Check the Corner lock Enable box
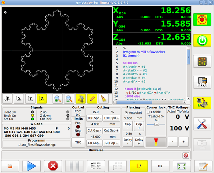The image size is (214, 173). [148, 112]
